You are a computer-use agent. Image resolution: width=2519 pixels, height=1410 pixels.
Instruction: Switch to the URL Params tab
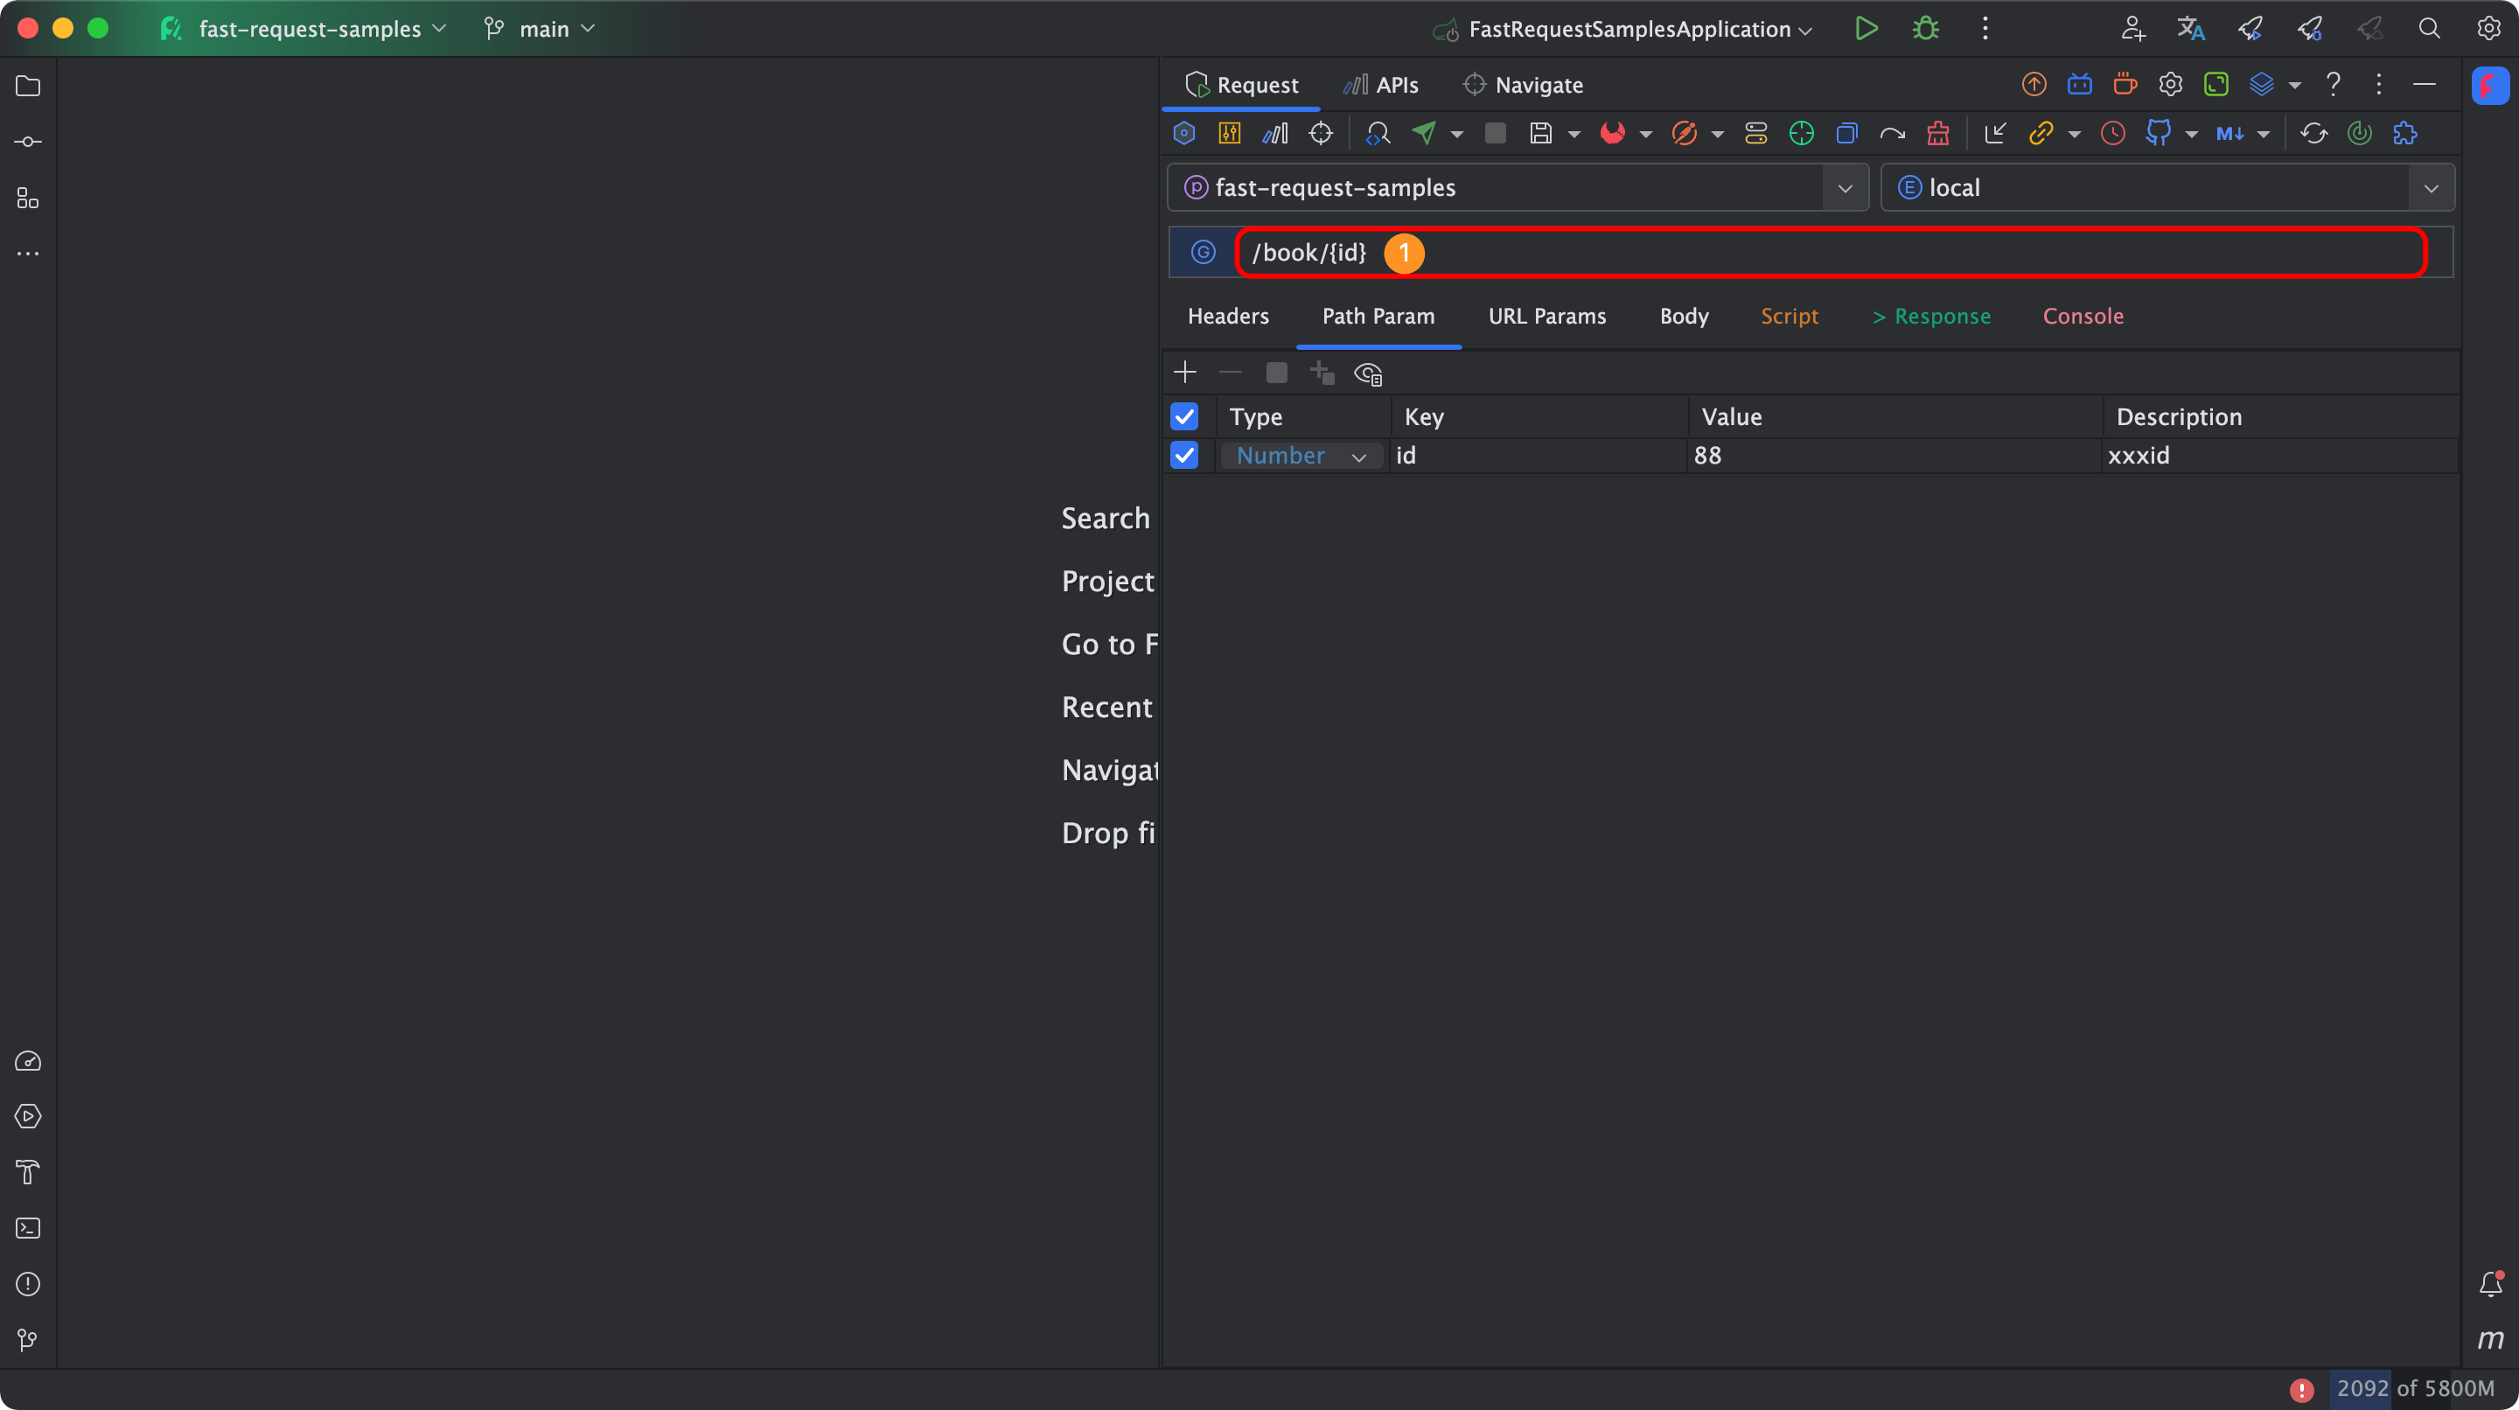pos(1547,316)
